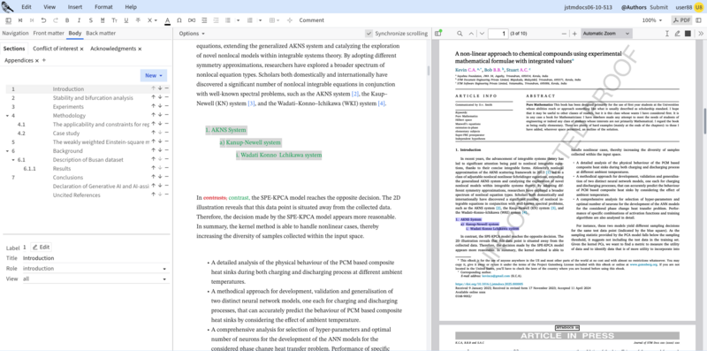Open the Insert menu
The image size is (707, 351).
[75, 7]
